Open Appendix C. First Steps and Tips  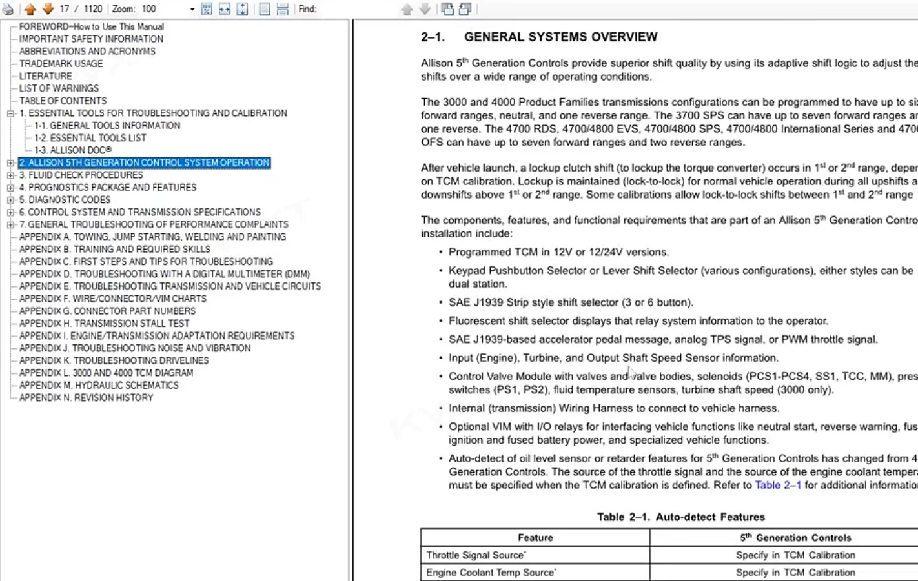[146, 261]
